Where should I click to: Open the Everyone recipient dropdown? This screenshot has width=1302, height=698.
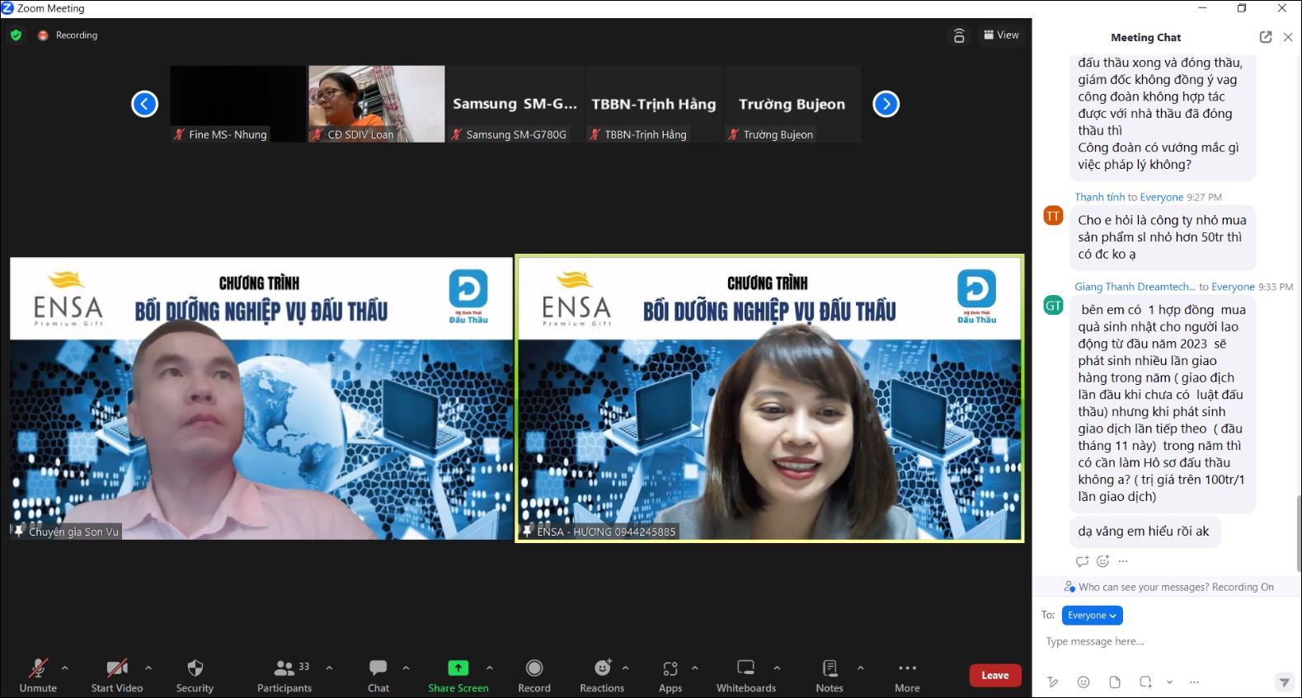pos(1092,616)
